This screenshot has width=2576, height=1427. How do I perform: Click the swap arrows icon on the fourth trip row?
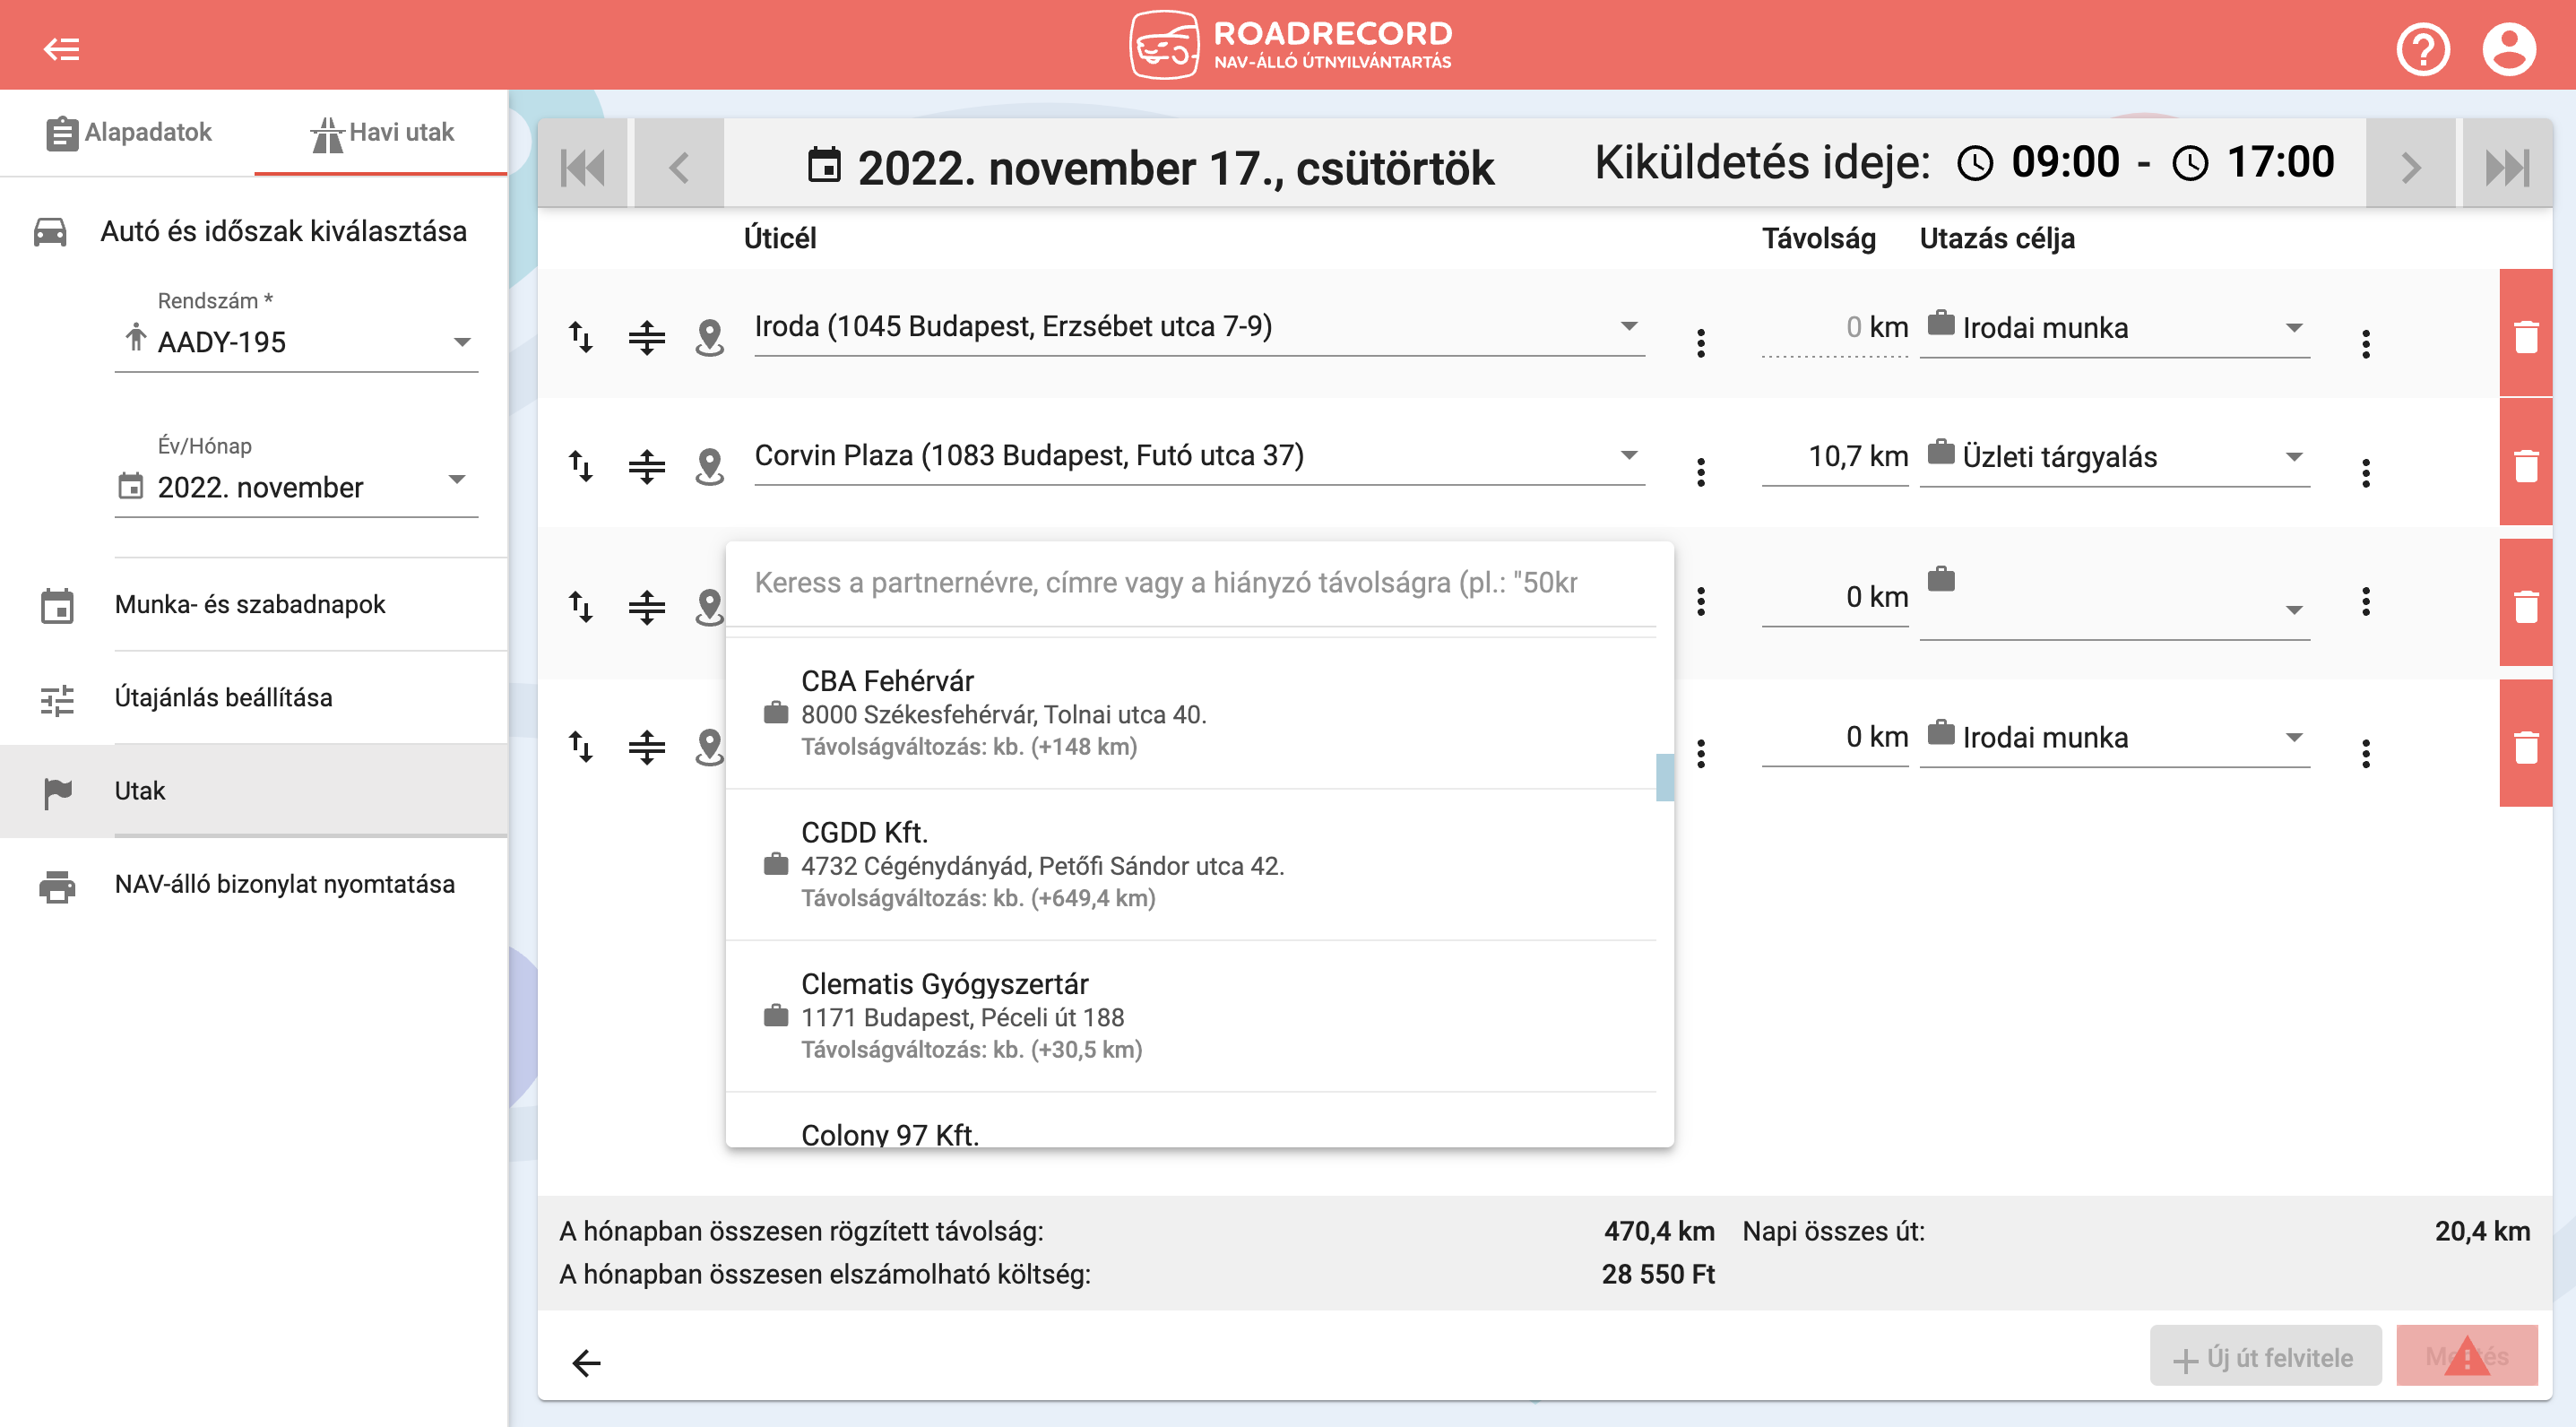click(x=581, y=746)
